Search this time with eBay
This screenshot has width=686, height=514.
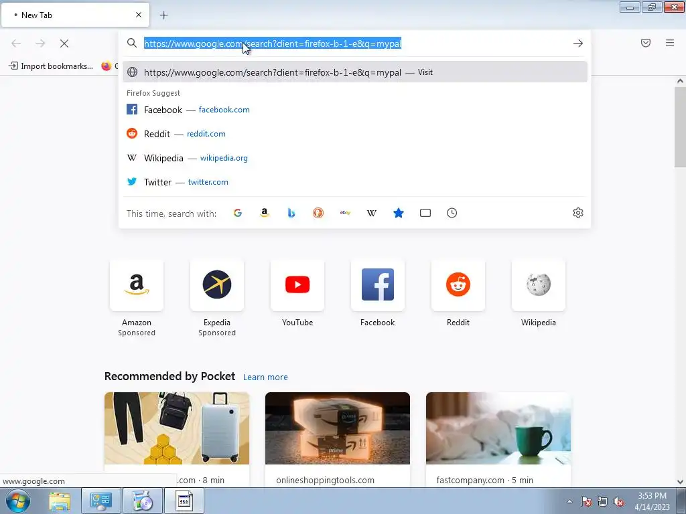coord(345,213)
